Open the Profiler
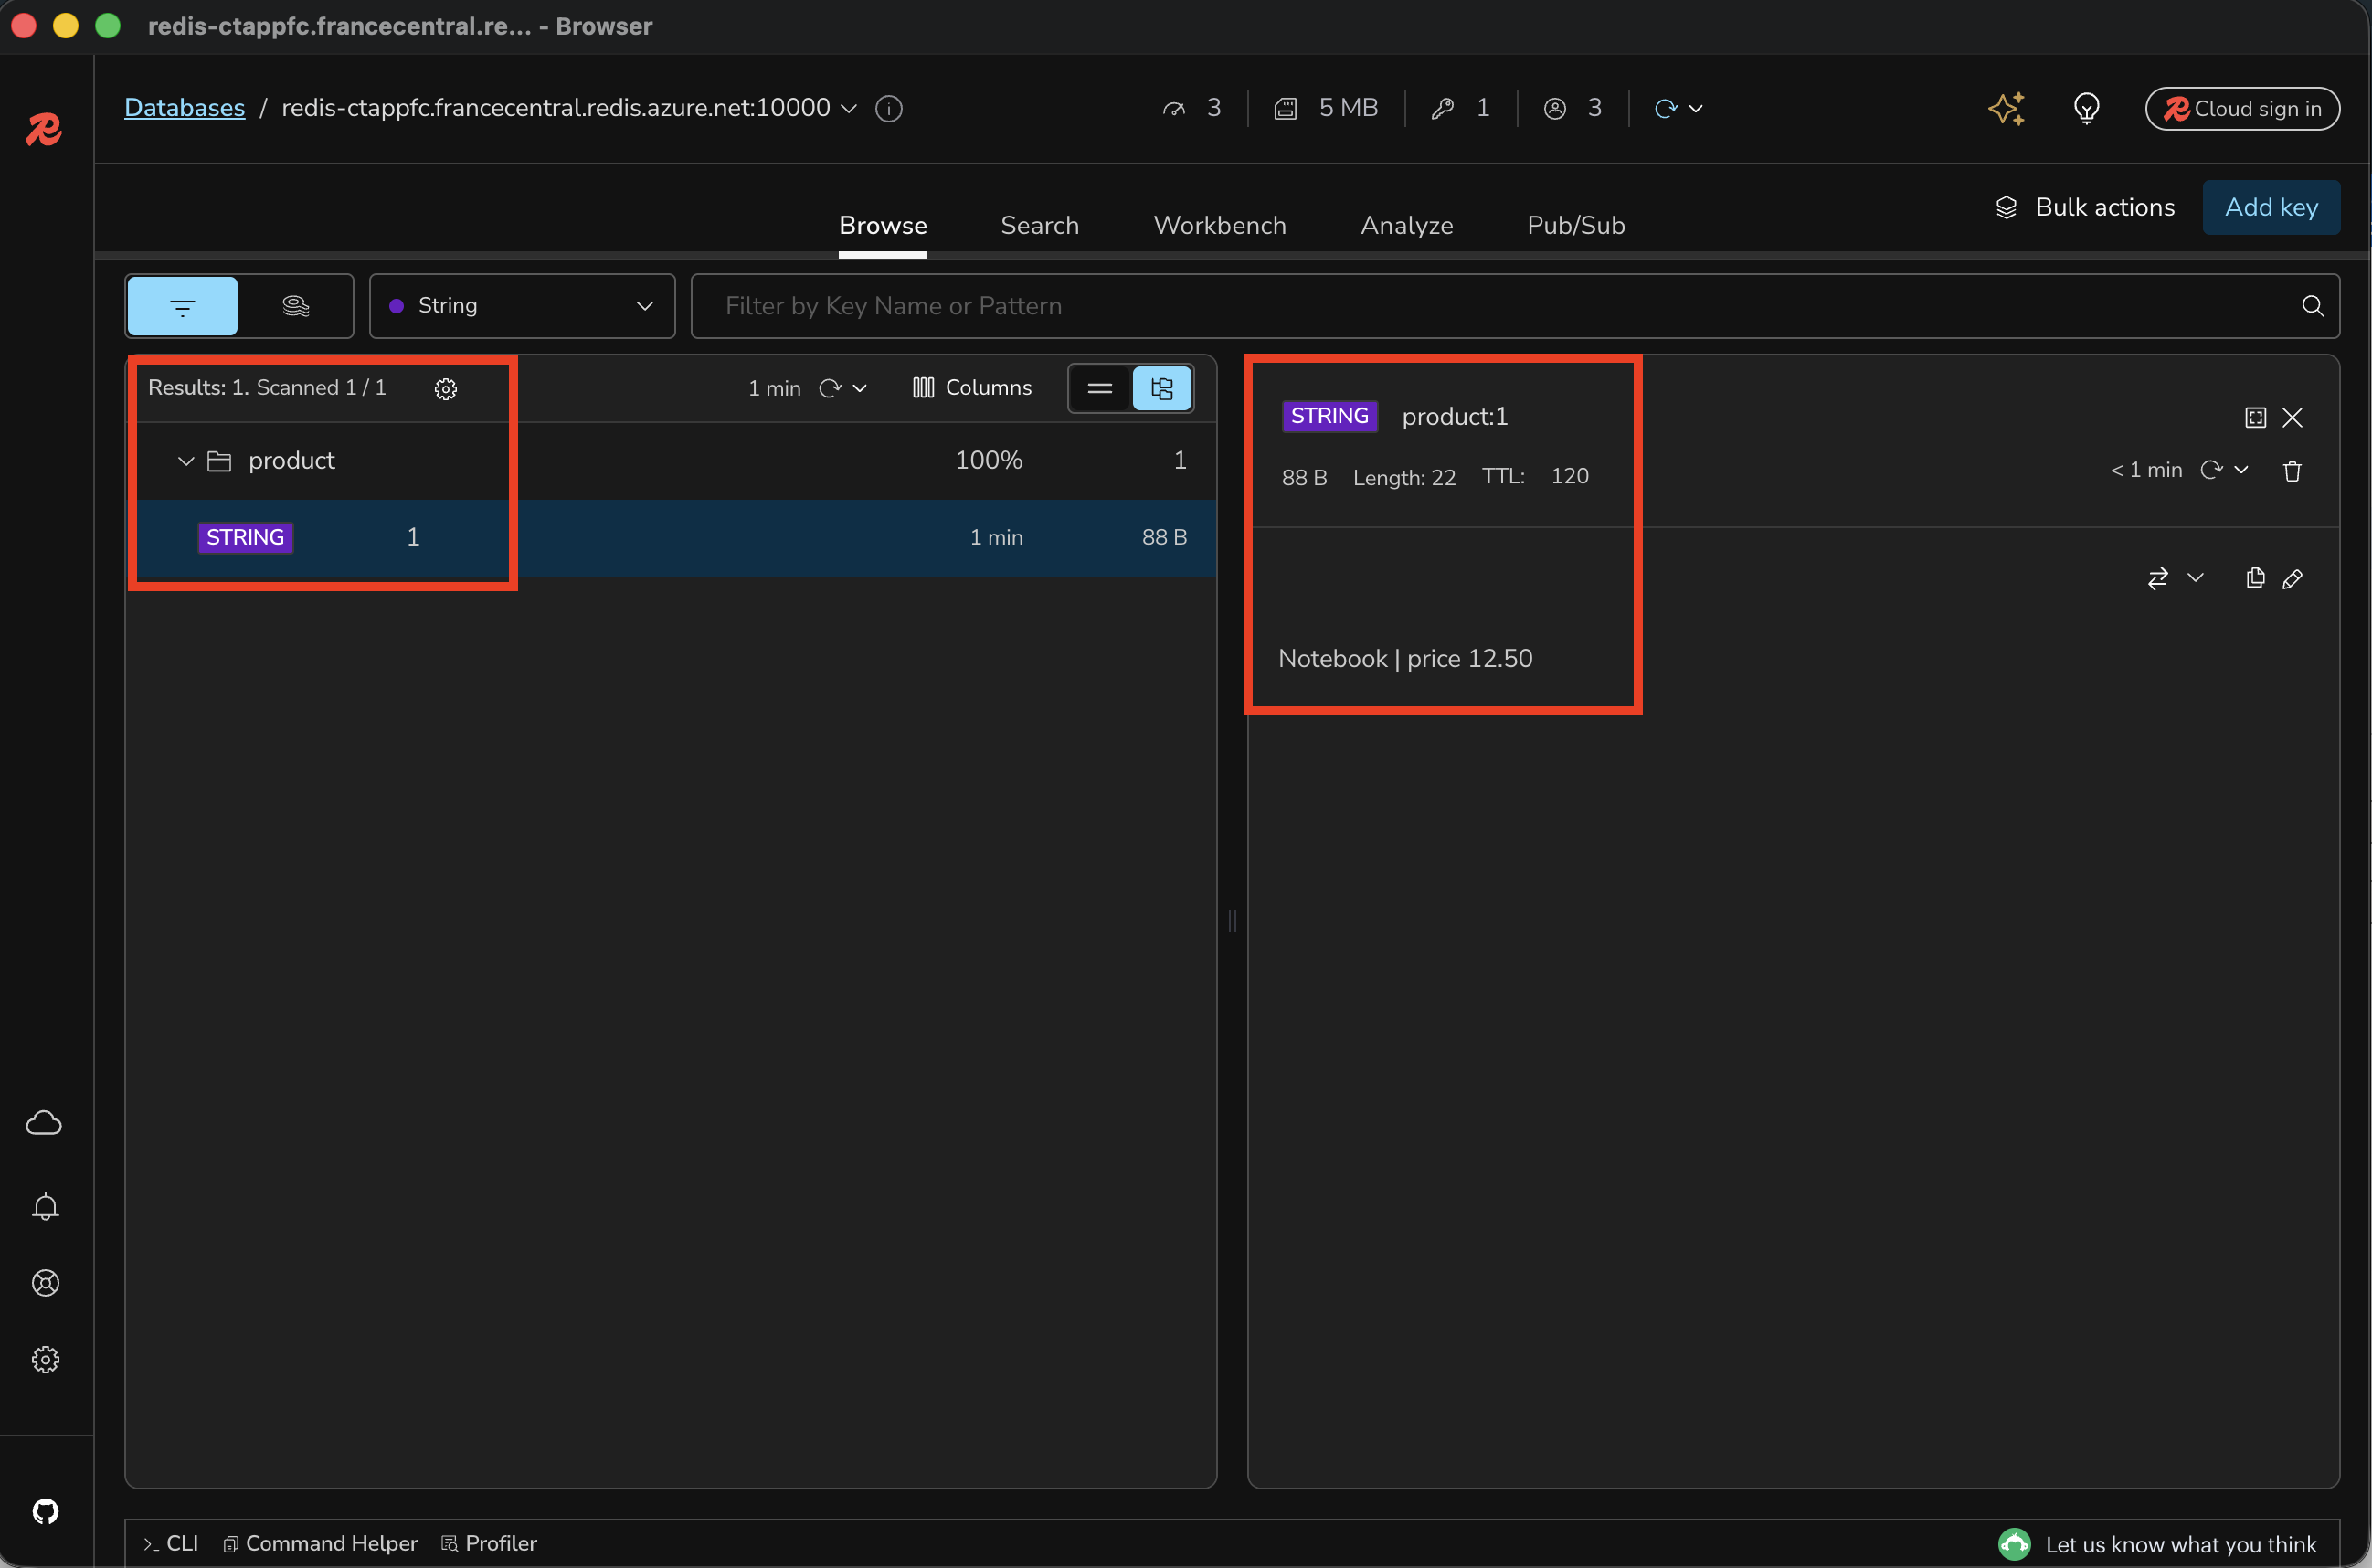This screenshot has height=1568, width=2372. point(489,1544)
